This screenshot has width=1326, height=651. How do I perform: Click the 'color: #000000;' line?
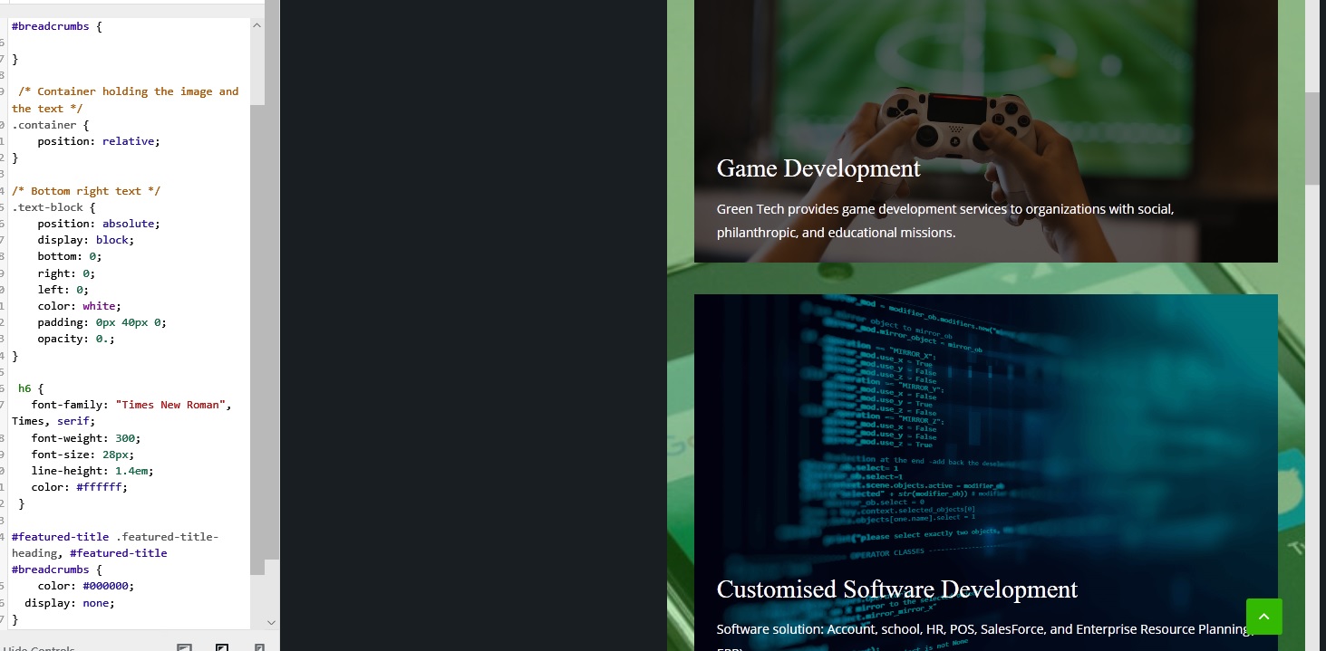(x=85, y=586)
